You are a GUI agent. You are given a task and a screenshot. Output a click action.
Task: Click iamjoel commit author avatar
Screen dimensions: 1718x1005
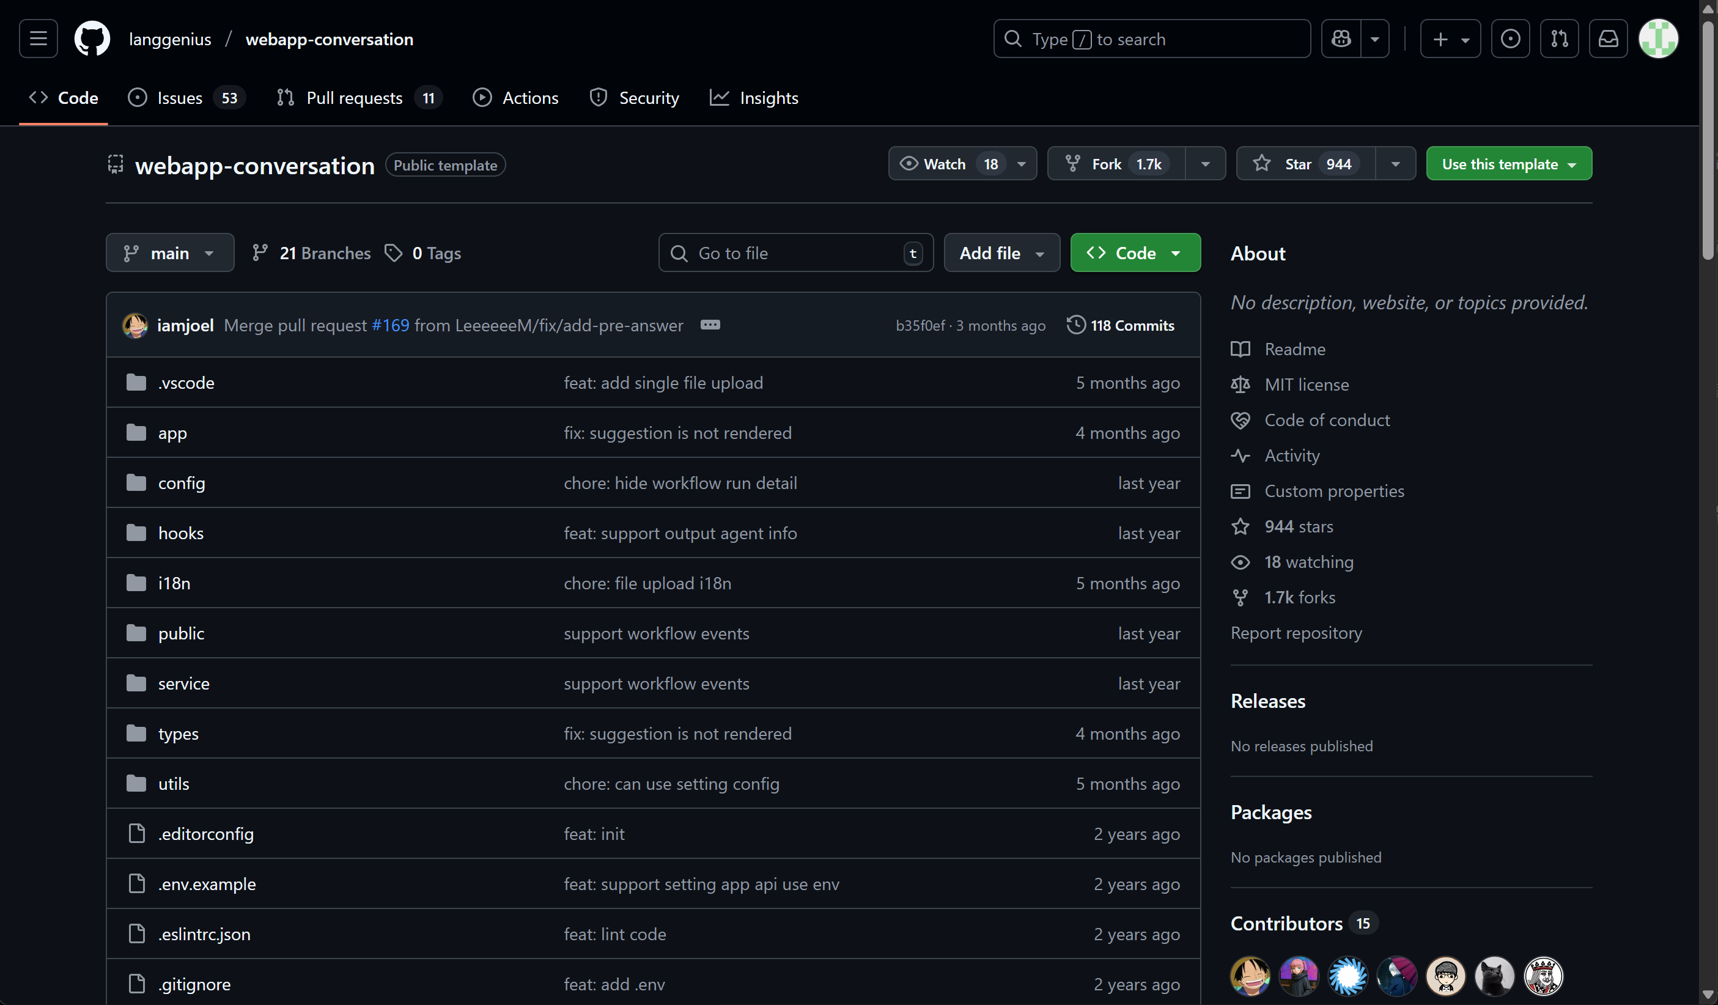[135, 325]
